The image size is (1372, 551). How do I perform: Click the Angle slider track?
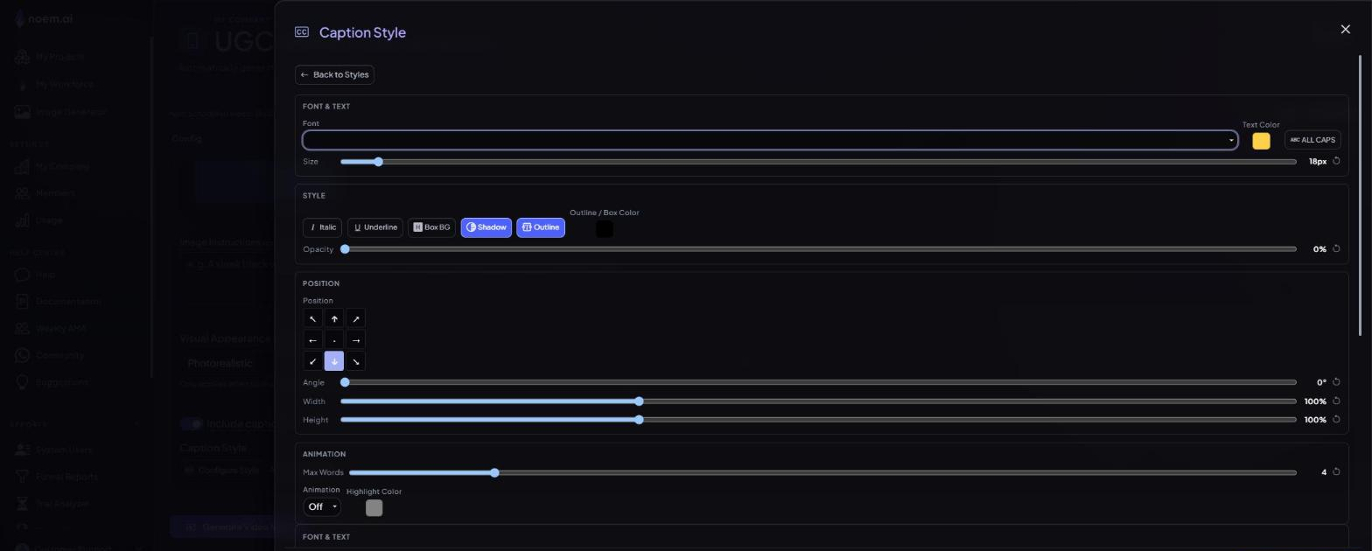pos(818,382)
